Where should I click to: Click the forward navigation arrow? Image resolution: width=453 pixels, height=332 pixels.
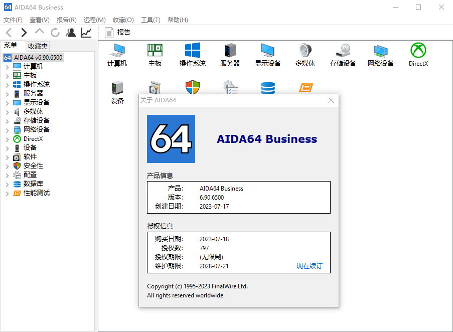(x=24, y=32)
